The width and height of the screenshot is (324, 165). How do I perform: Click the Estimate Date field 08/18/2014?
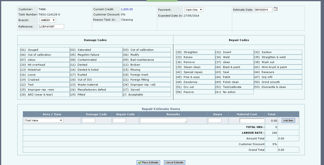pos(263,10)
